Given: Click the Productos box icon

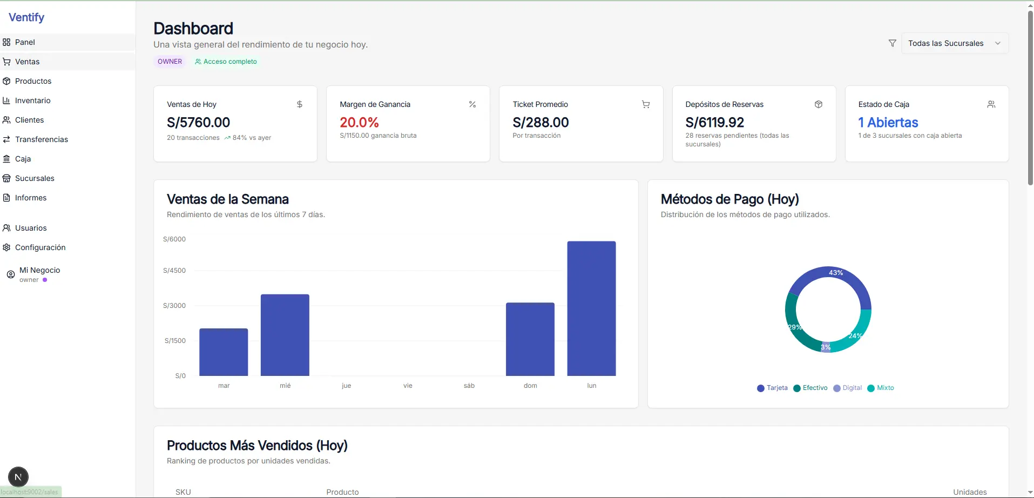Looking at the screenshot, I should coord(6,81).
